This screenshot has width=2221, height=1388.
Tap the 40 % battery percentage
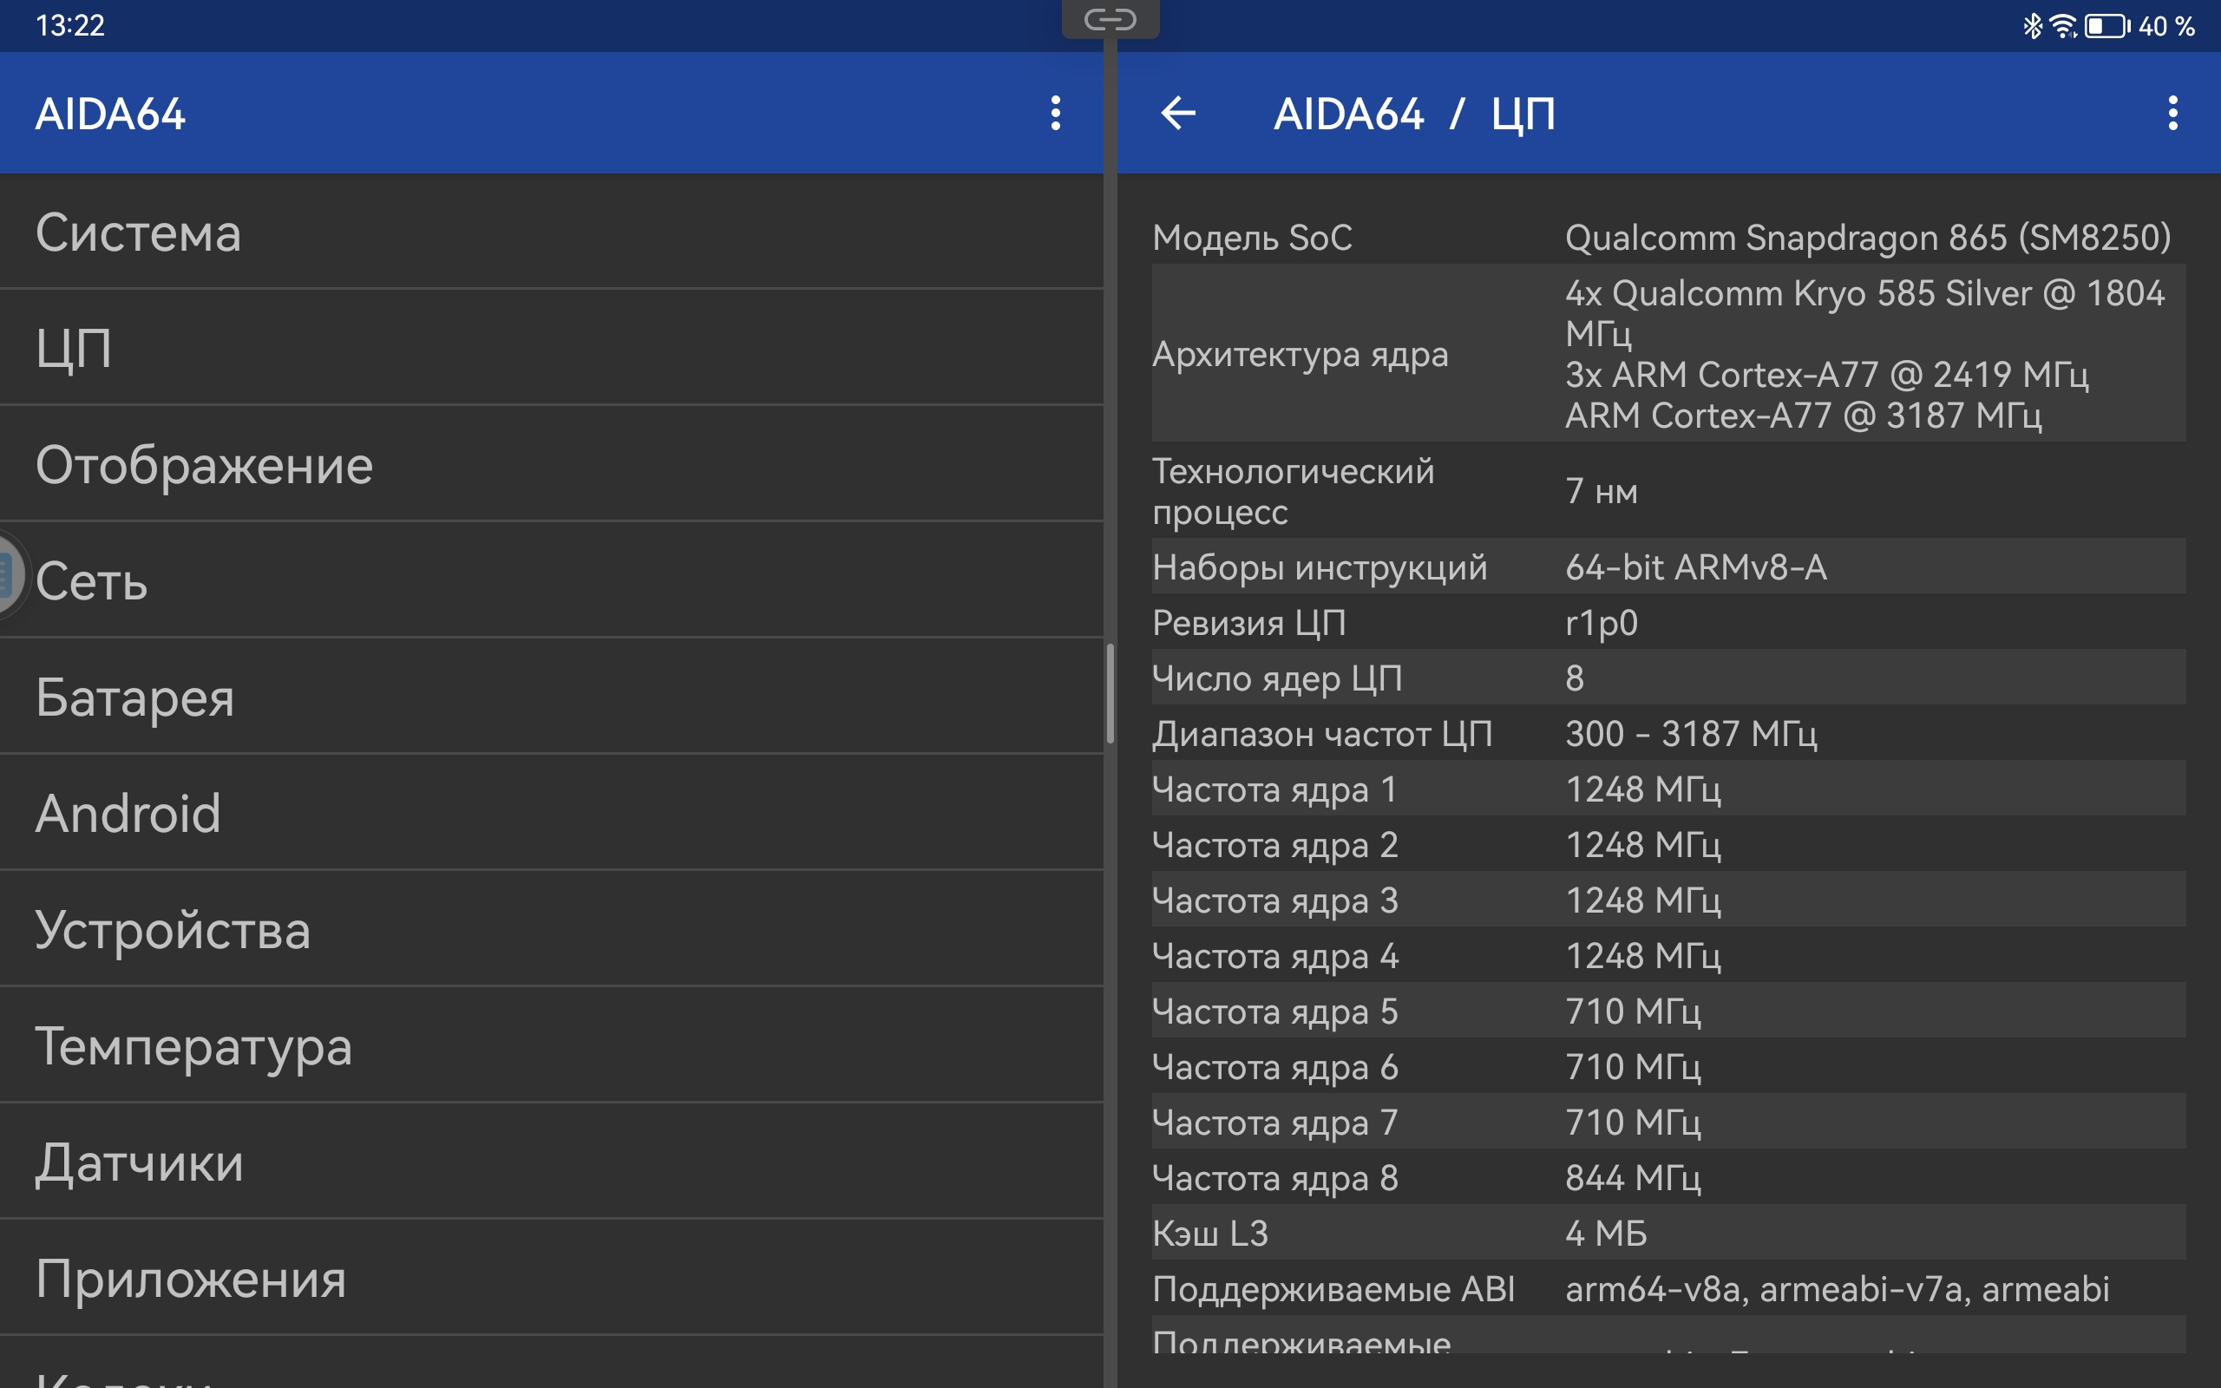[2166, 26]
